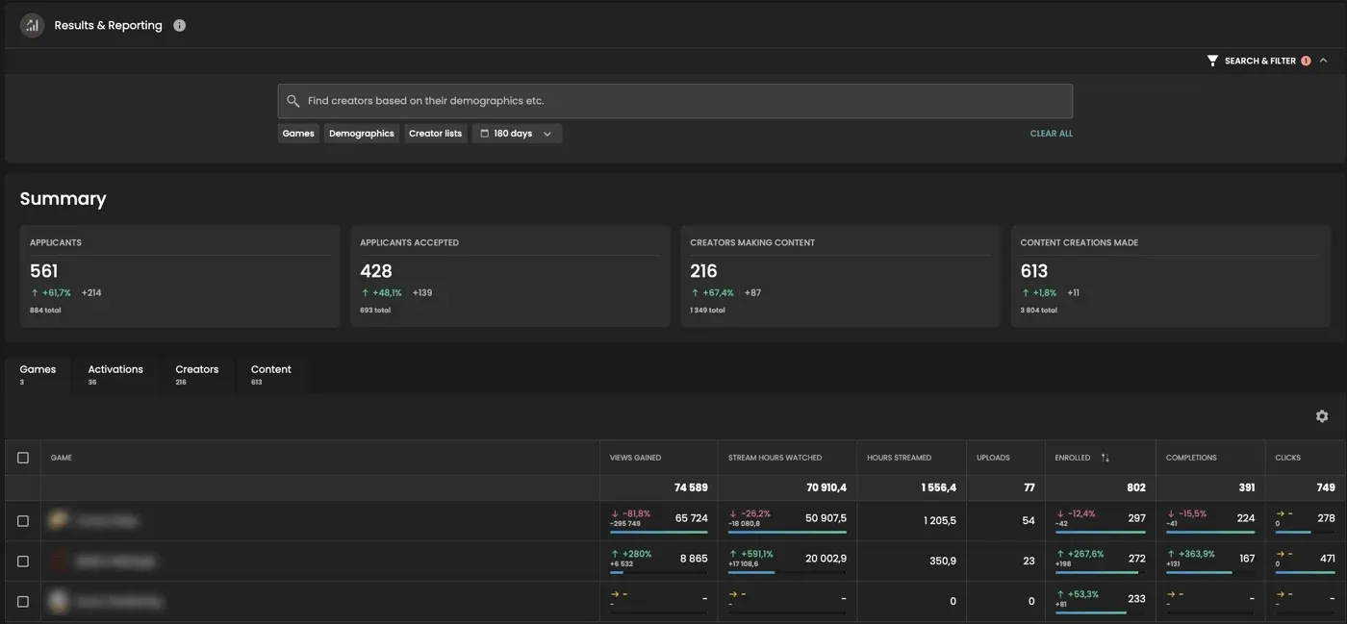Click the search magnifier icon
This screenshot has width=1347, height=624.
(293, 101)
